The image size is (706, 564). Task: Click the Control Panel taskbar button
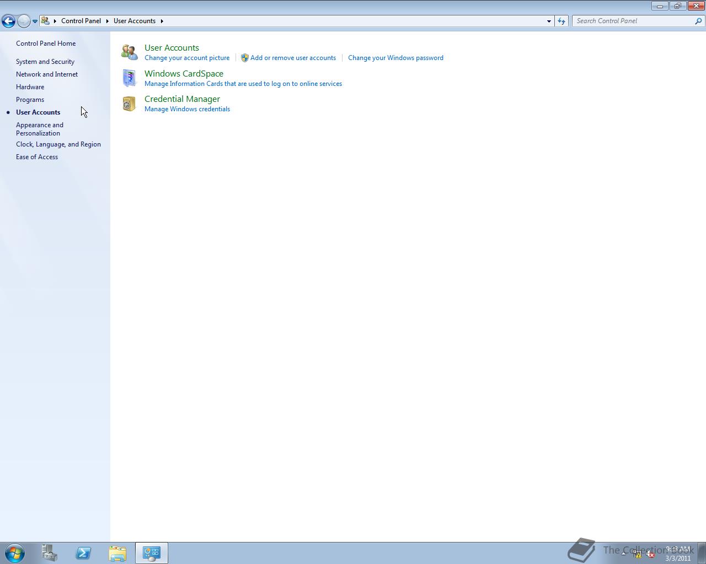[x=152, y=553]
